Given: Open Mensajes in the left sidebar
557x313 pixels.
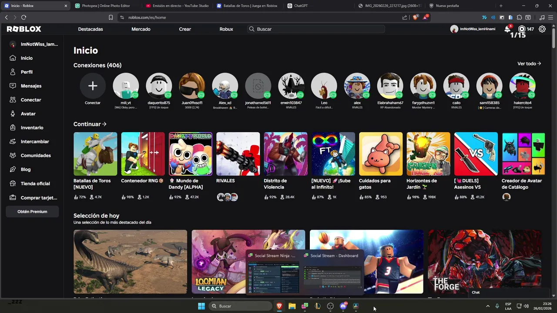Looking at the screenshot, I should click(31, 86).
